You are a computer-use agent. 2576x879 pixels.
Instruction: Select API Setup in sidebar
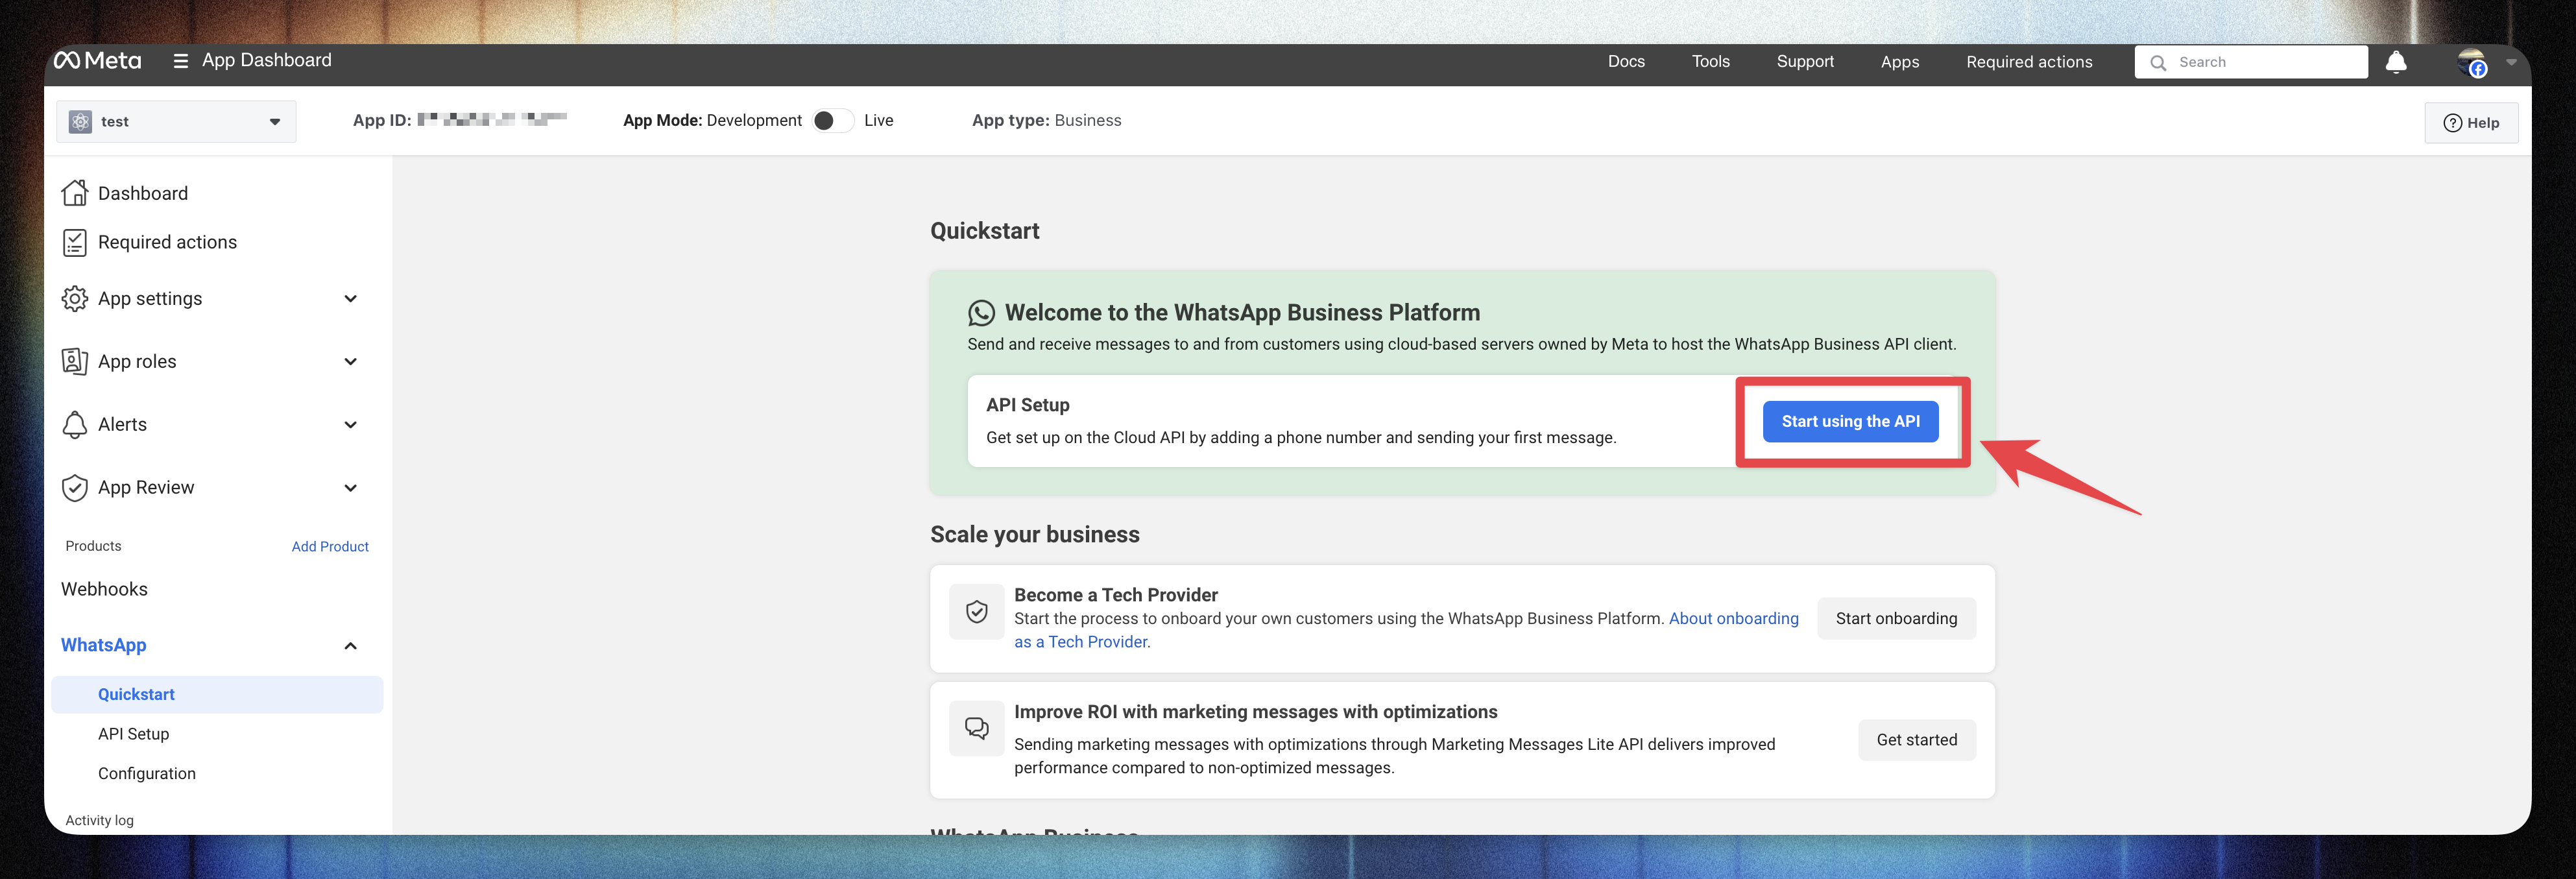point(133,734)
